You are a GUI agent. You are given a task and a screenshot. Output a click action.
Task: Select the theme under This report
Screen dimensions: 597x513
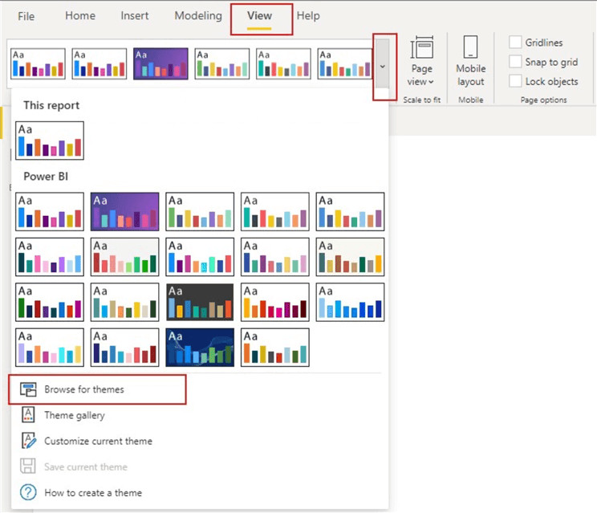click(x=50, y=140)
